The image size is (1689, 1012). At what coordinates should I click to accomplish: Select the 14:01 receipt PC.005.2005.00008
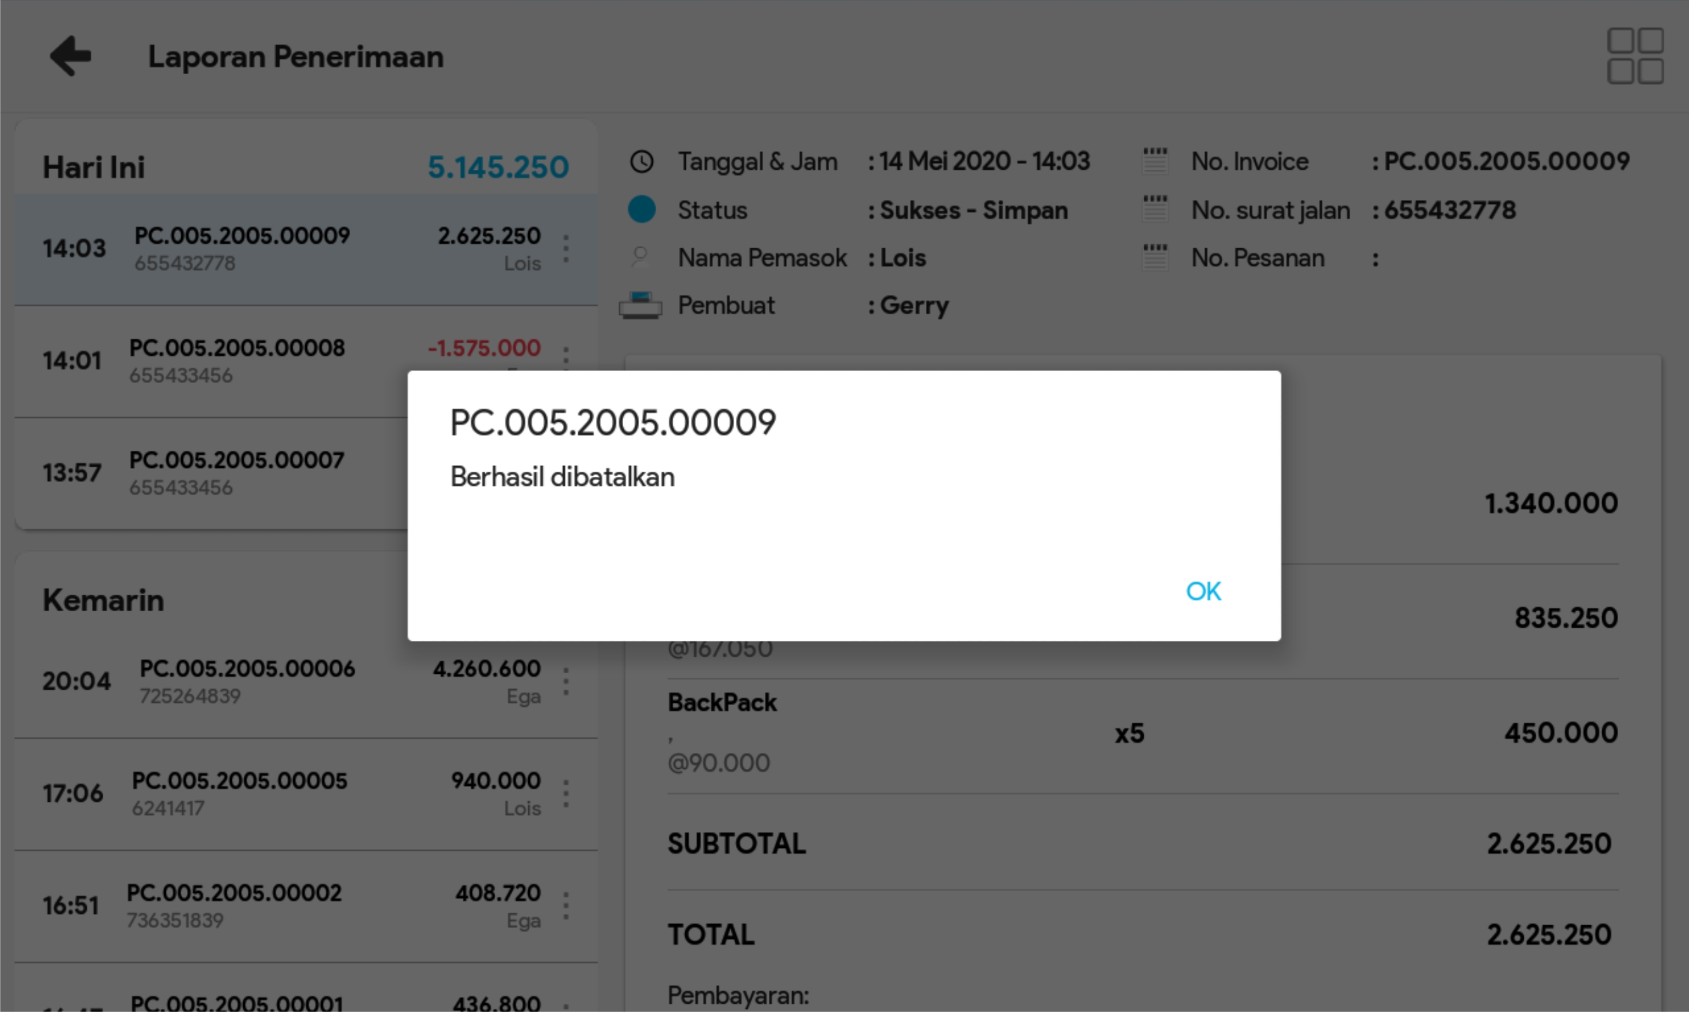(x=236, y=360)
